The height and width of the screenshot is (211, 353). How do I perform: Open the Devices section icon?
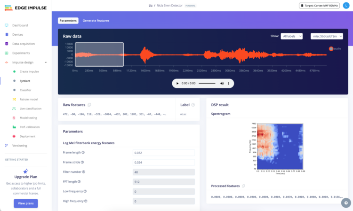coord(6,34)
